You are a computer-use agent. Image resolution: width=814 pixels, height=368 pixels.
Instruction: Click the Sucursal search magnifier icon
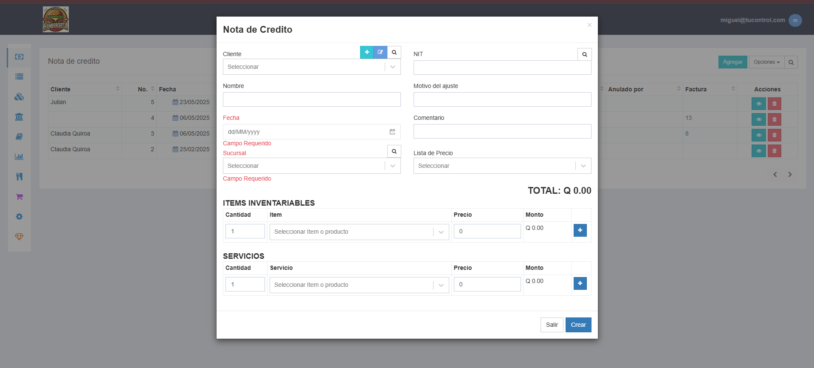click(394, 151)
